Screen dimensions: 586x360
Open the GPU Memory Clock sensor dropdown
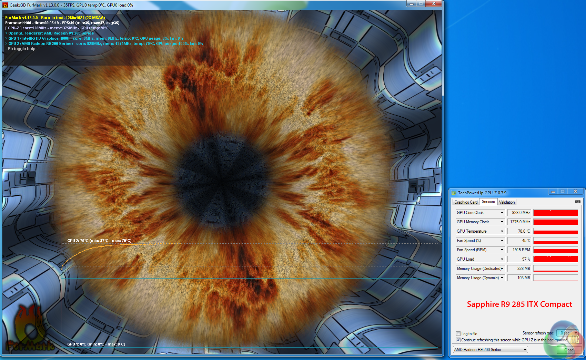502,222
